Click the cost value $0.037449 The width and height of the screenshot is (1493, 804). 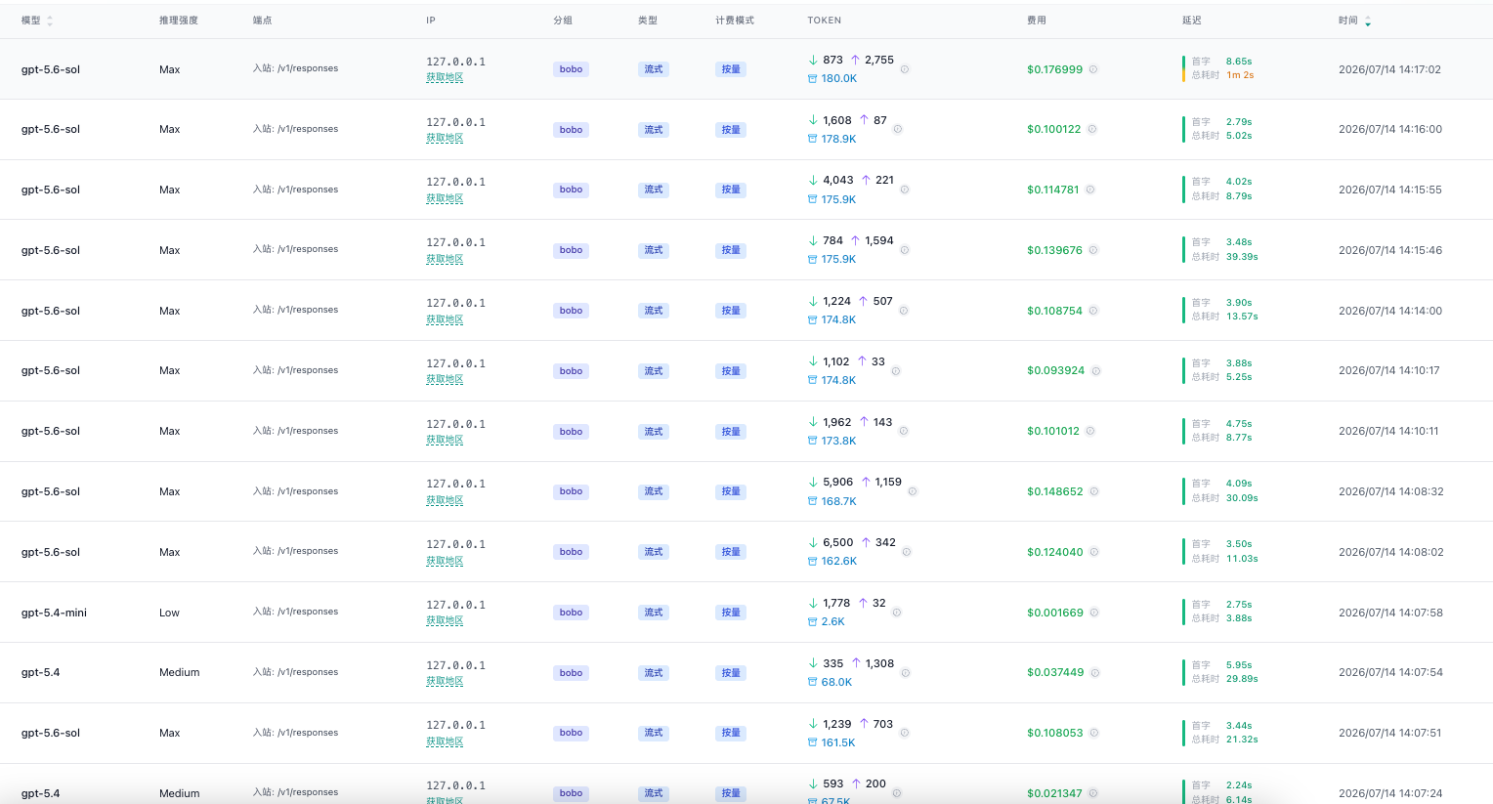coord(1055,673)
